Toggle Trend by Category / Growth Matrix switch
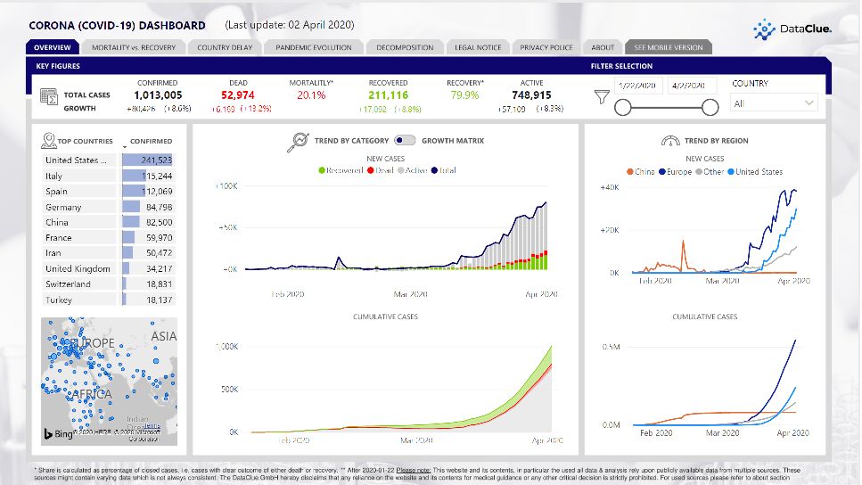The height and width of the screenshot is (485, 862). [x=406, y=141]
